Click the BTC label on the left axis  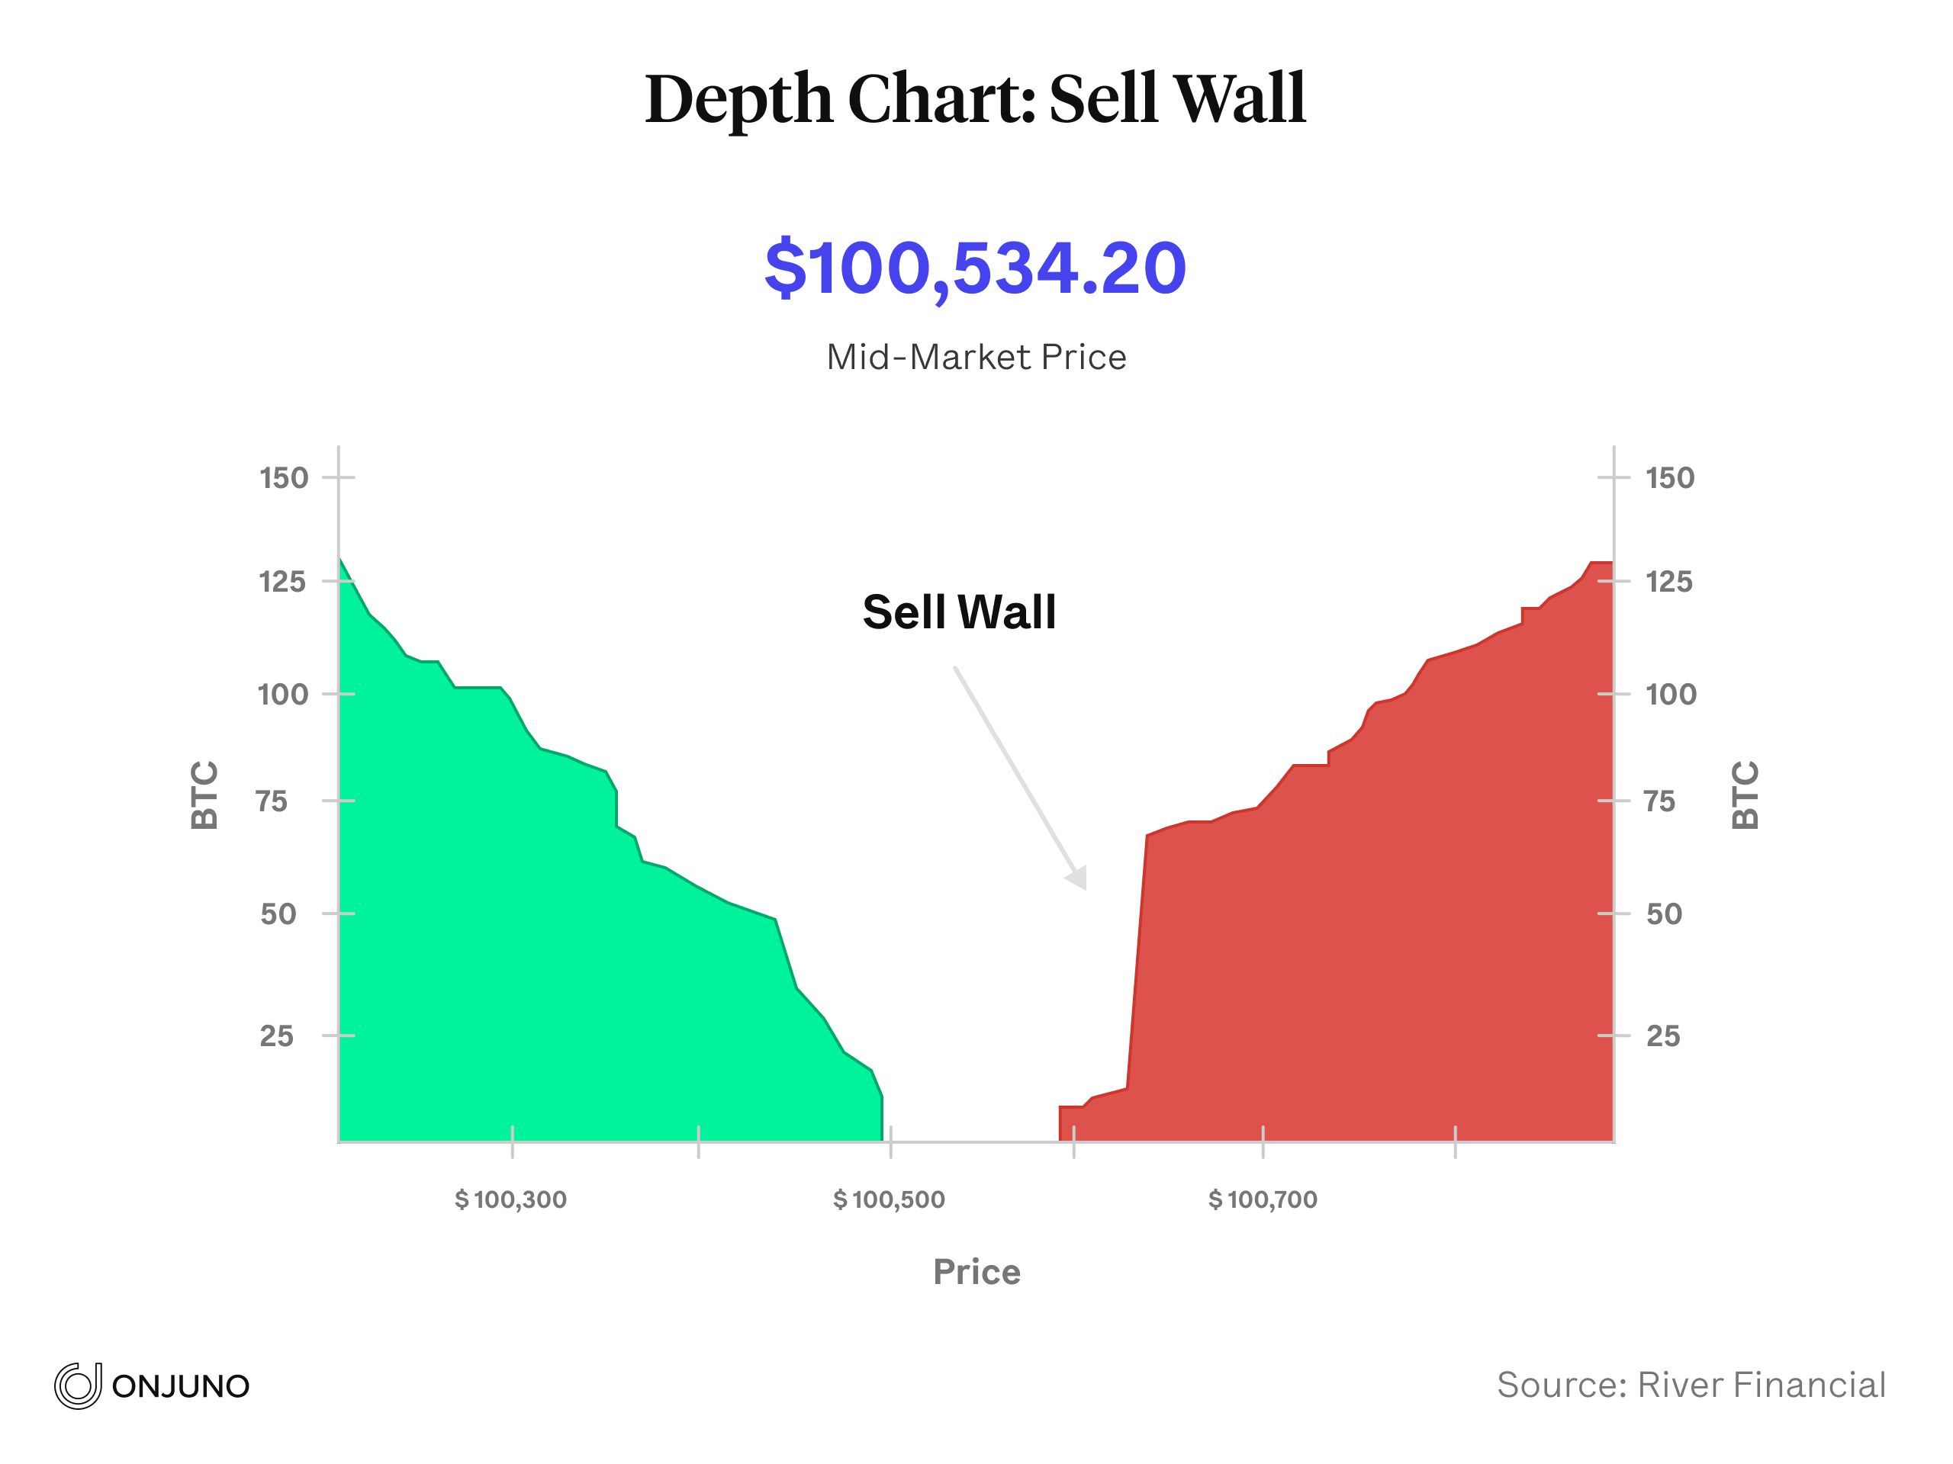tap(204, 795)
